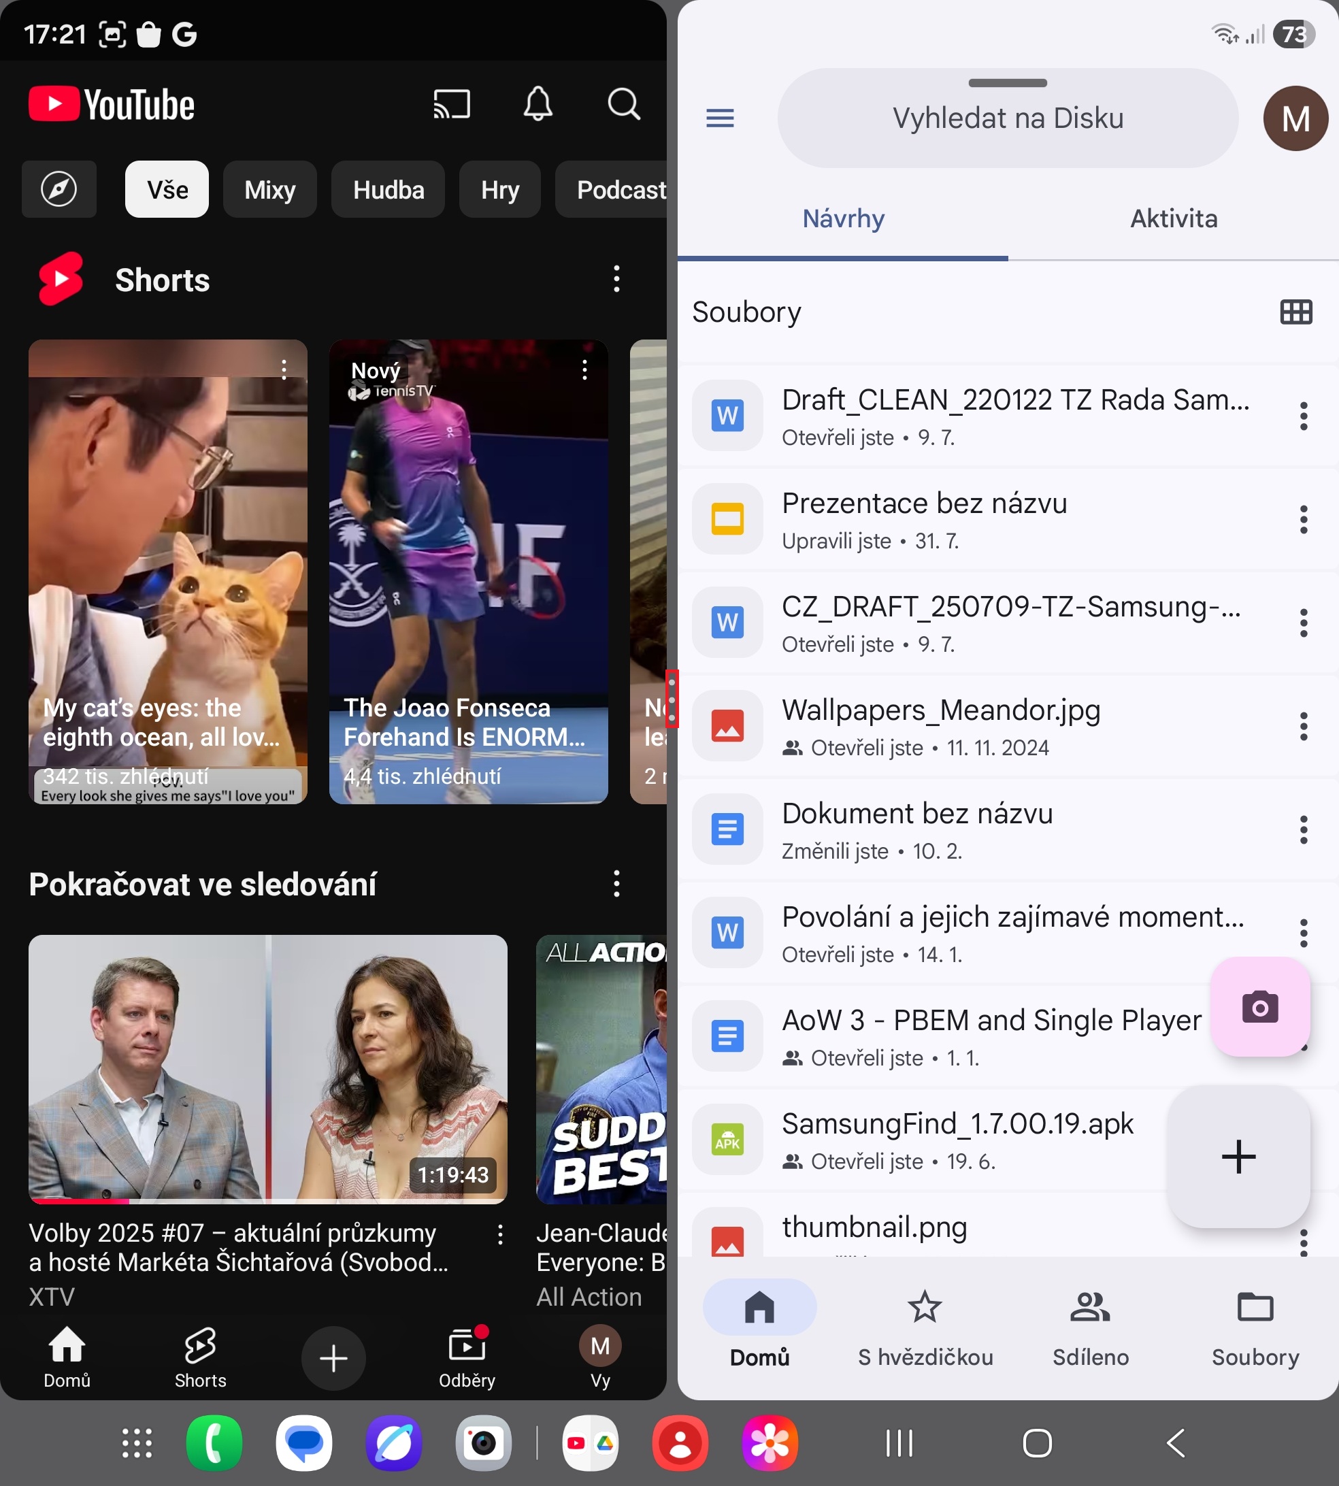This screenshot has width=1339, height=1486.
Task: Open options for Draft_CLEAN_220122 file
Action: [x=1303, y=416]
